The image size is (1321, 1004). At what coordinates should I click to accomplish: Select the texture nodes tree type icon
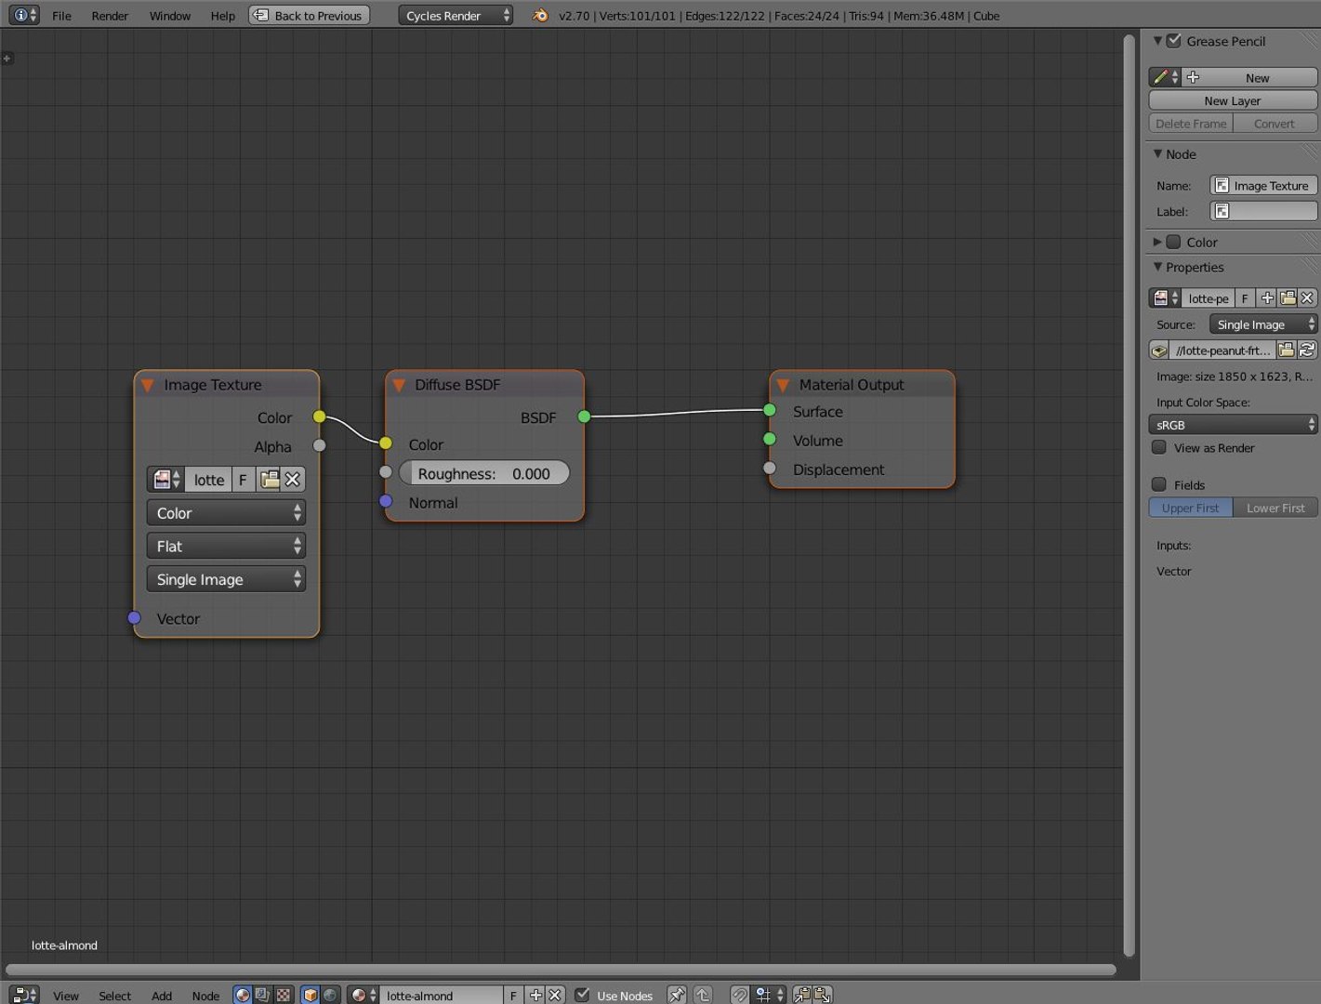pyautogui.click(x=284, y=995)
